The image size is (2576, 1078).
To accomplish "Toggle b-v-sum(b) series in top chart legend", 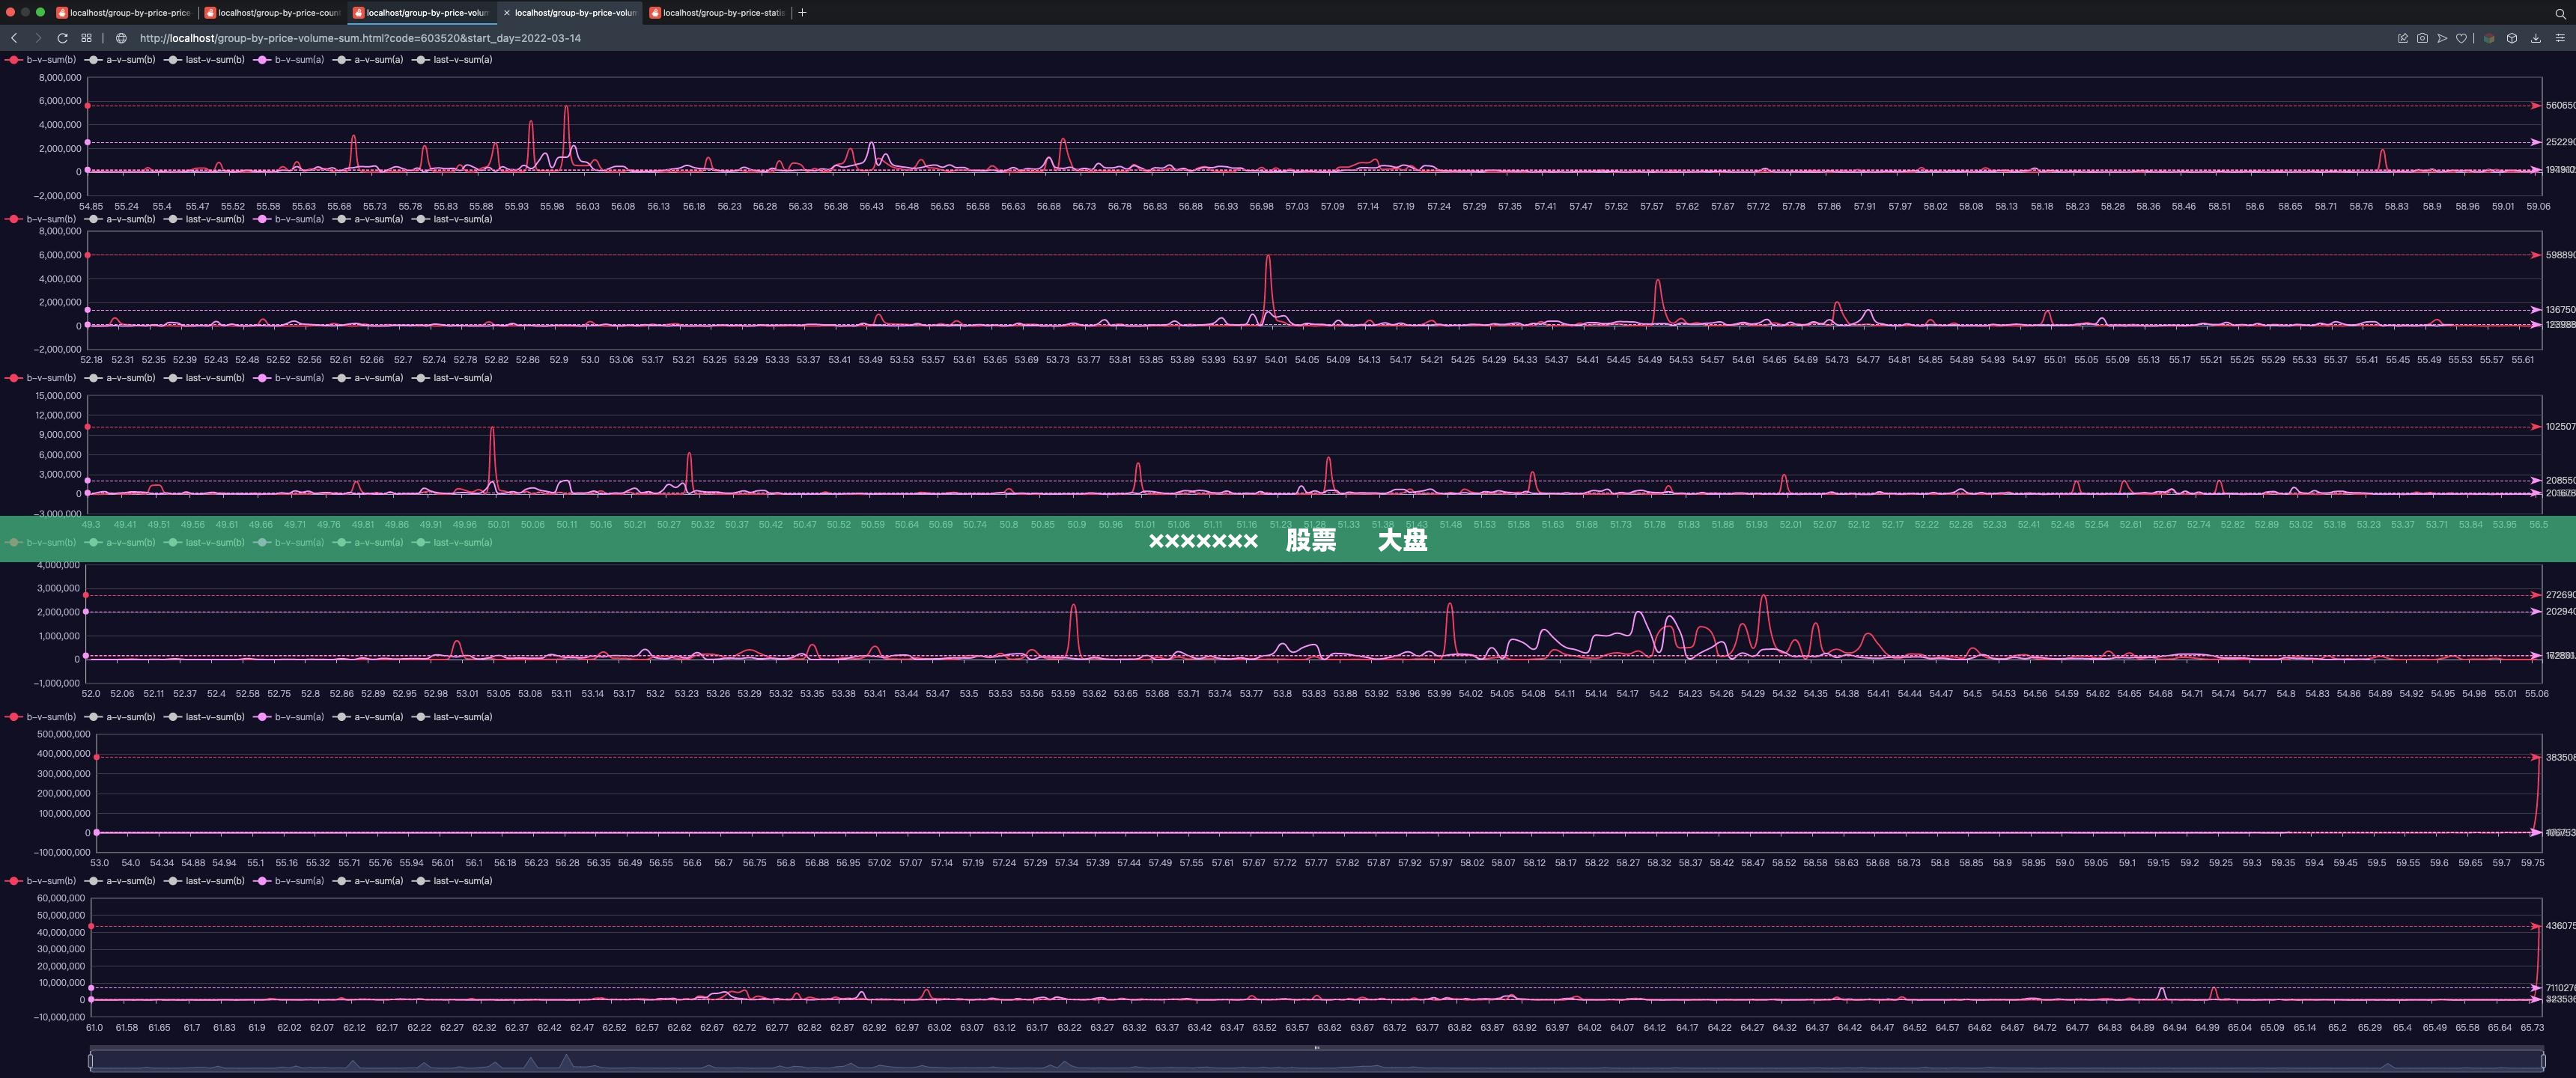I will point(41,60).
